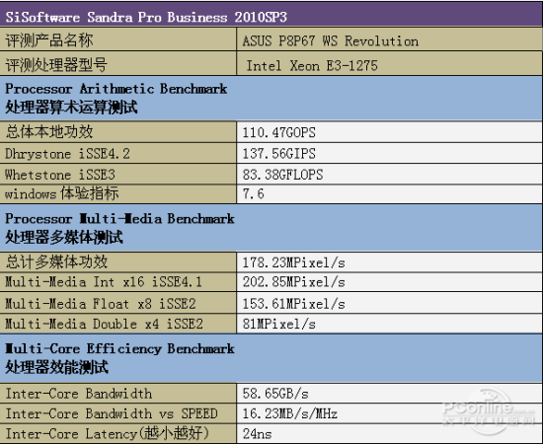Click the '处理器算术运算测试' subtitle
The image size is (543, 444).
tap(71, 108)
